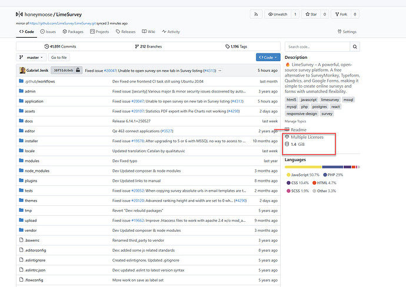This screenshot has height=287, width=406.
Task: Open the assets folder
Action: 30,111
